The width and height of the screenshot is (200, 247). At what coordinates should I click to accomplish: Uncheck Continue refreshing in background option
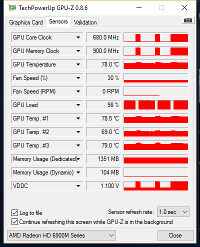pos(14,222)
